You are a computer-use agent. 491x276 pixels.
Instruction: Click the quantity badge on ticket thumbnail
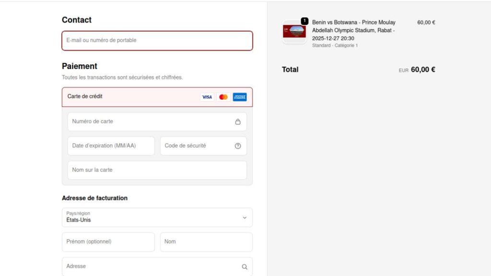point(304,21)
